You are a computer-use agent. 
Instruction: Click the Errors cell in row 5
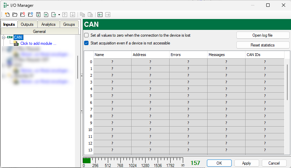pos(188,96)
